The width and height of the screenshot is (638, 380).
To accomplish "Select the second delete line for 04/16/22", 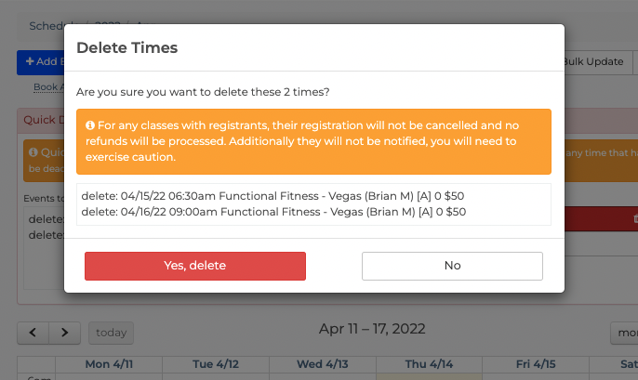I will pos(273,212).
